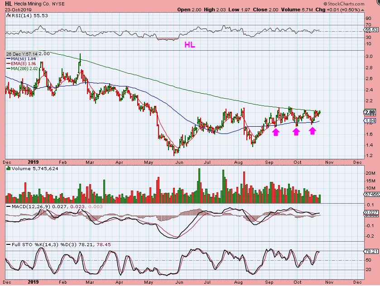Click the 30 level on RSI axis
The width and height of the screenshot is (380, 286).
[x=368, y=37]
